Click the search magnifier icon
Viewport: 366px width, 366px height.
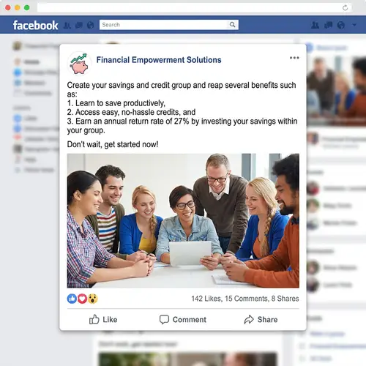[233, 25]
